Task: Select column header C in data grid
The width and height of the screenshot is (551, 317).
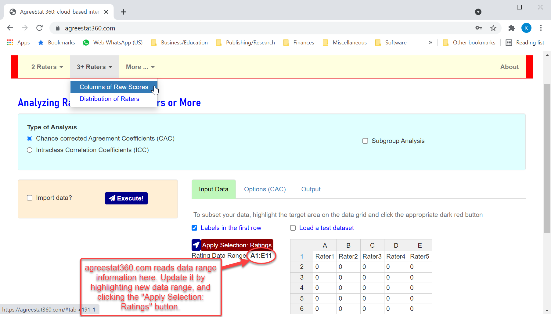Action: [372, 246]
